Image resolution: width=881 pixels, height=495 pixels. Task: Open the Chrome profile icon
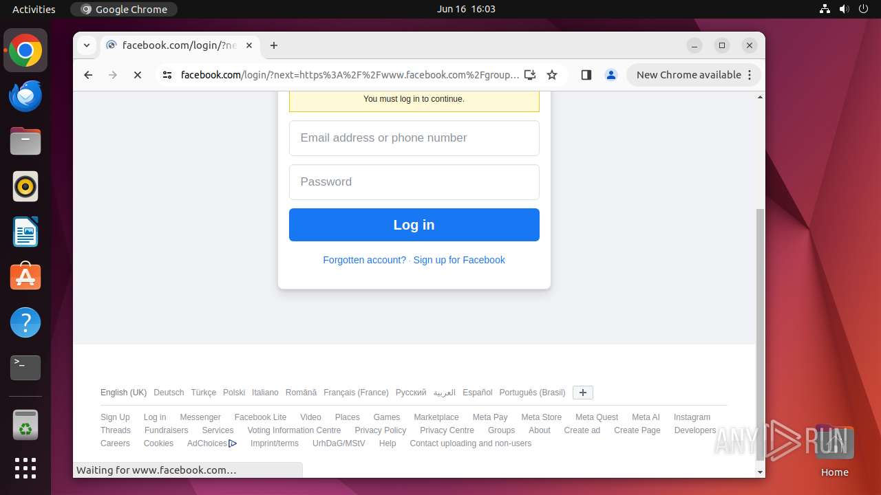pyautogui.click(x=611, y=75)
